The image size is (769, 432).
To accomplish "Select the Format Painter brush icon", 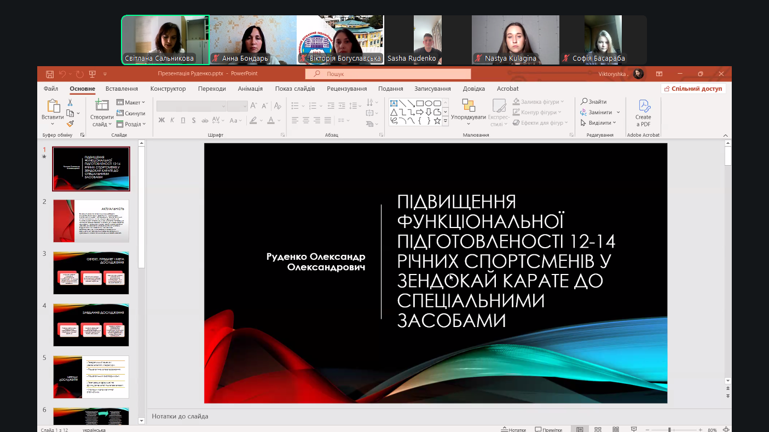I will (70, 124).
